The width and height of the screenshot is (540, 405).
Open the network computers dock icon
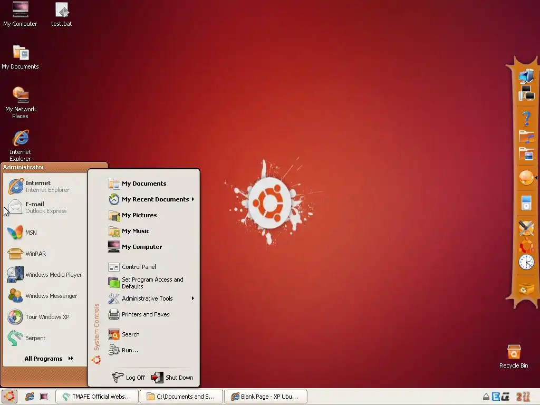click(526, 93)
